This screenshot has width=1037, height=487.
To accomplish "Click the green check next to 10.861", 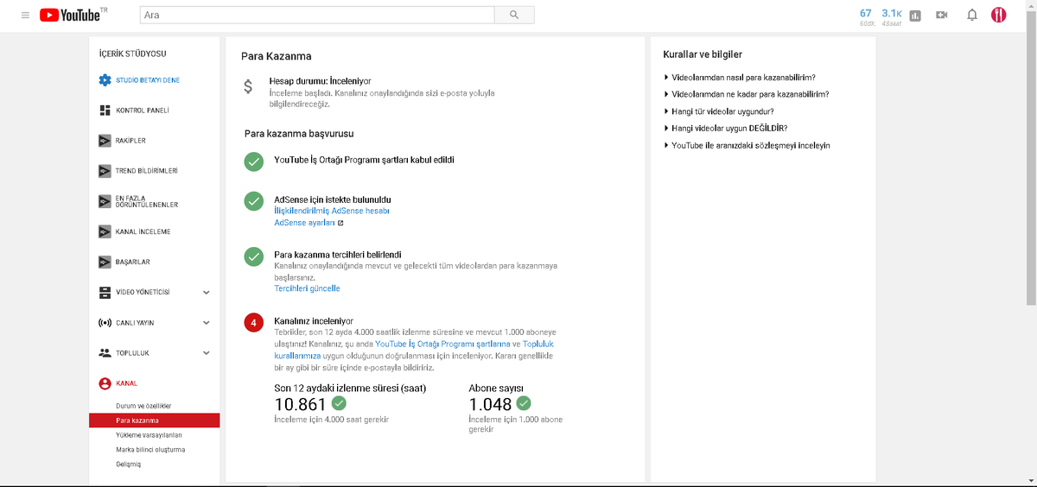I will (339, 403).
